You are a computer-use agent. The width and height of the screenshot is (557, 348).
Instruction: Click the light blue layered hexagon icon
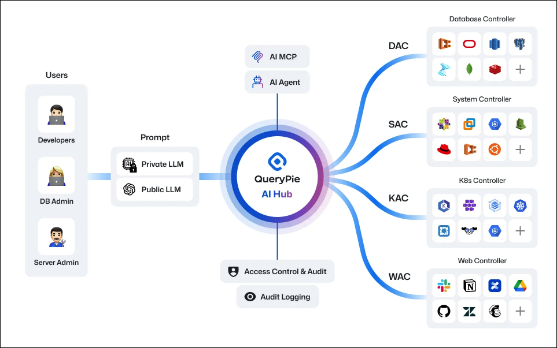[x=495, y=205]
